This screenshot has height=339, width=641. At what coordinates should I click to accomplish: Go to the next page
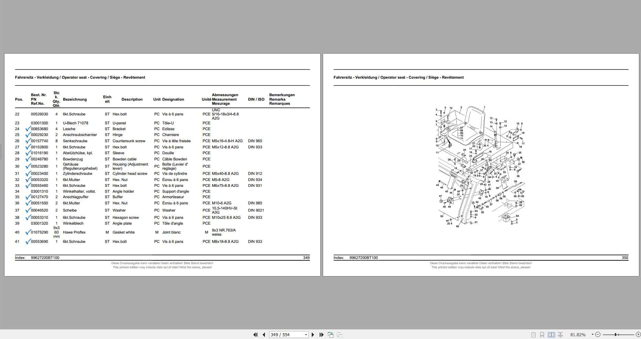pos(313,335)
